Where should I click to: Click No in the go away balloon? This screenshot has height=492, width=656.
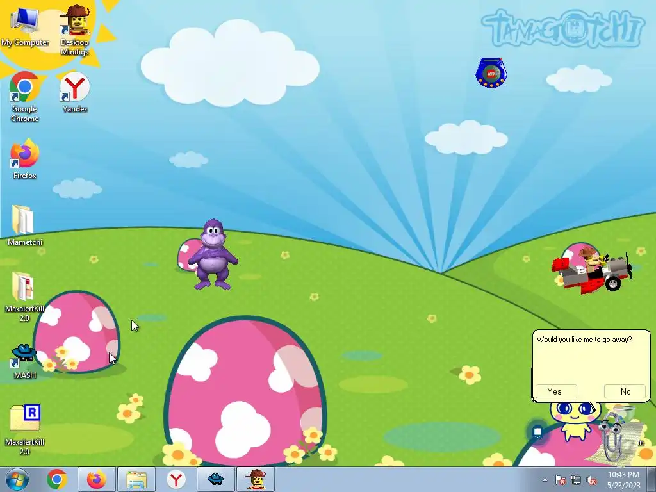coord(625,391)
